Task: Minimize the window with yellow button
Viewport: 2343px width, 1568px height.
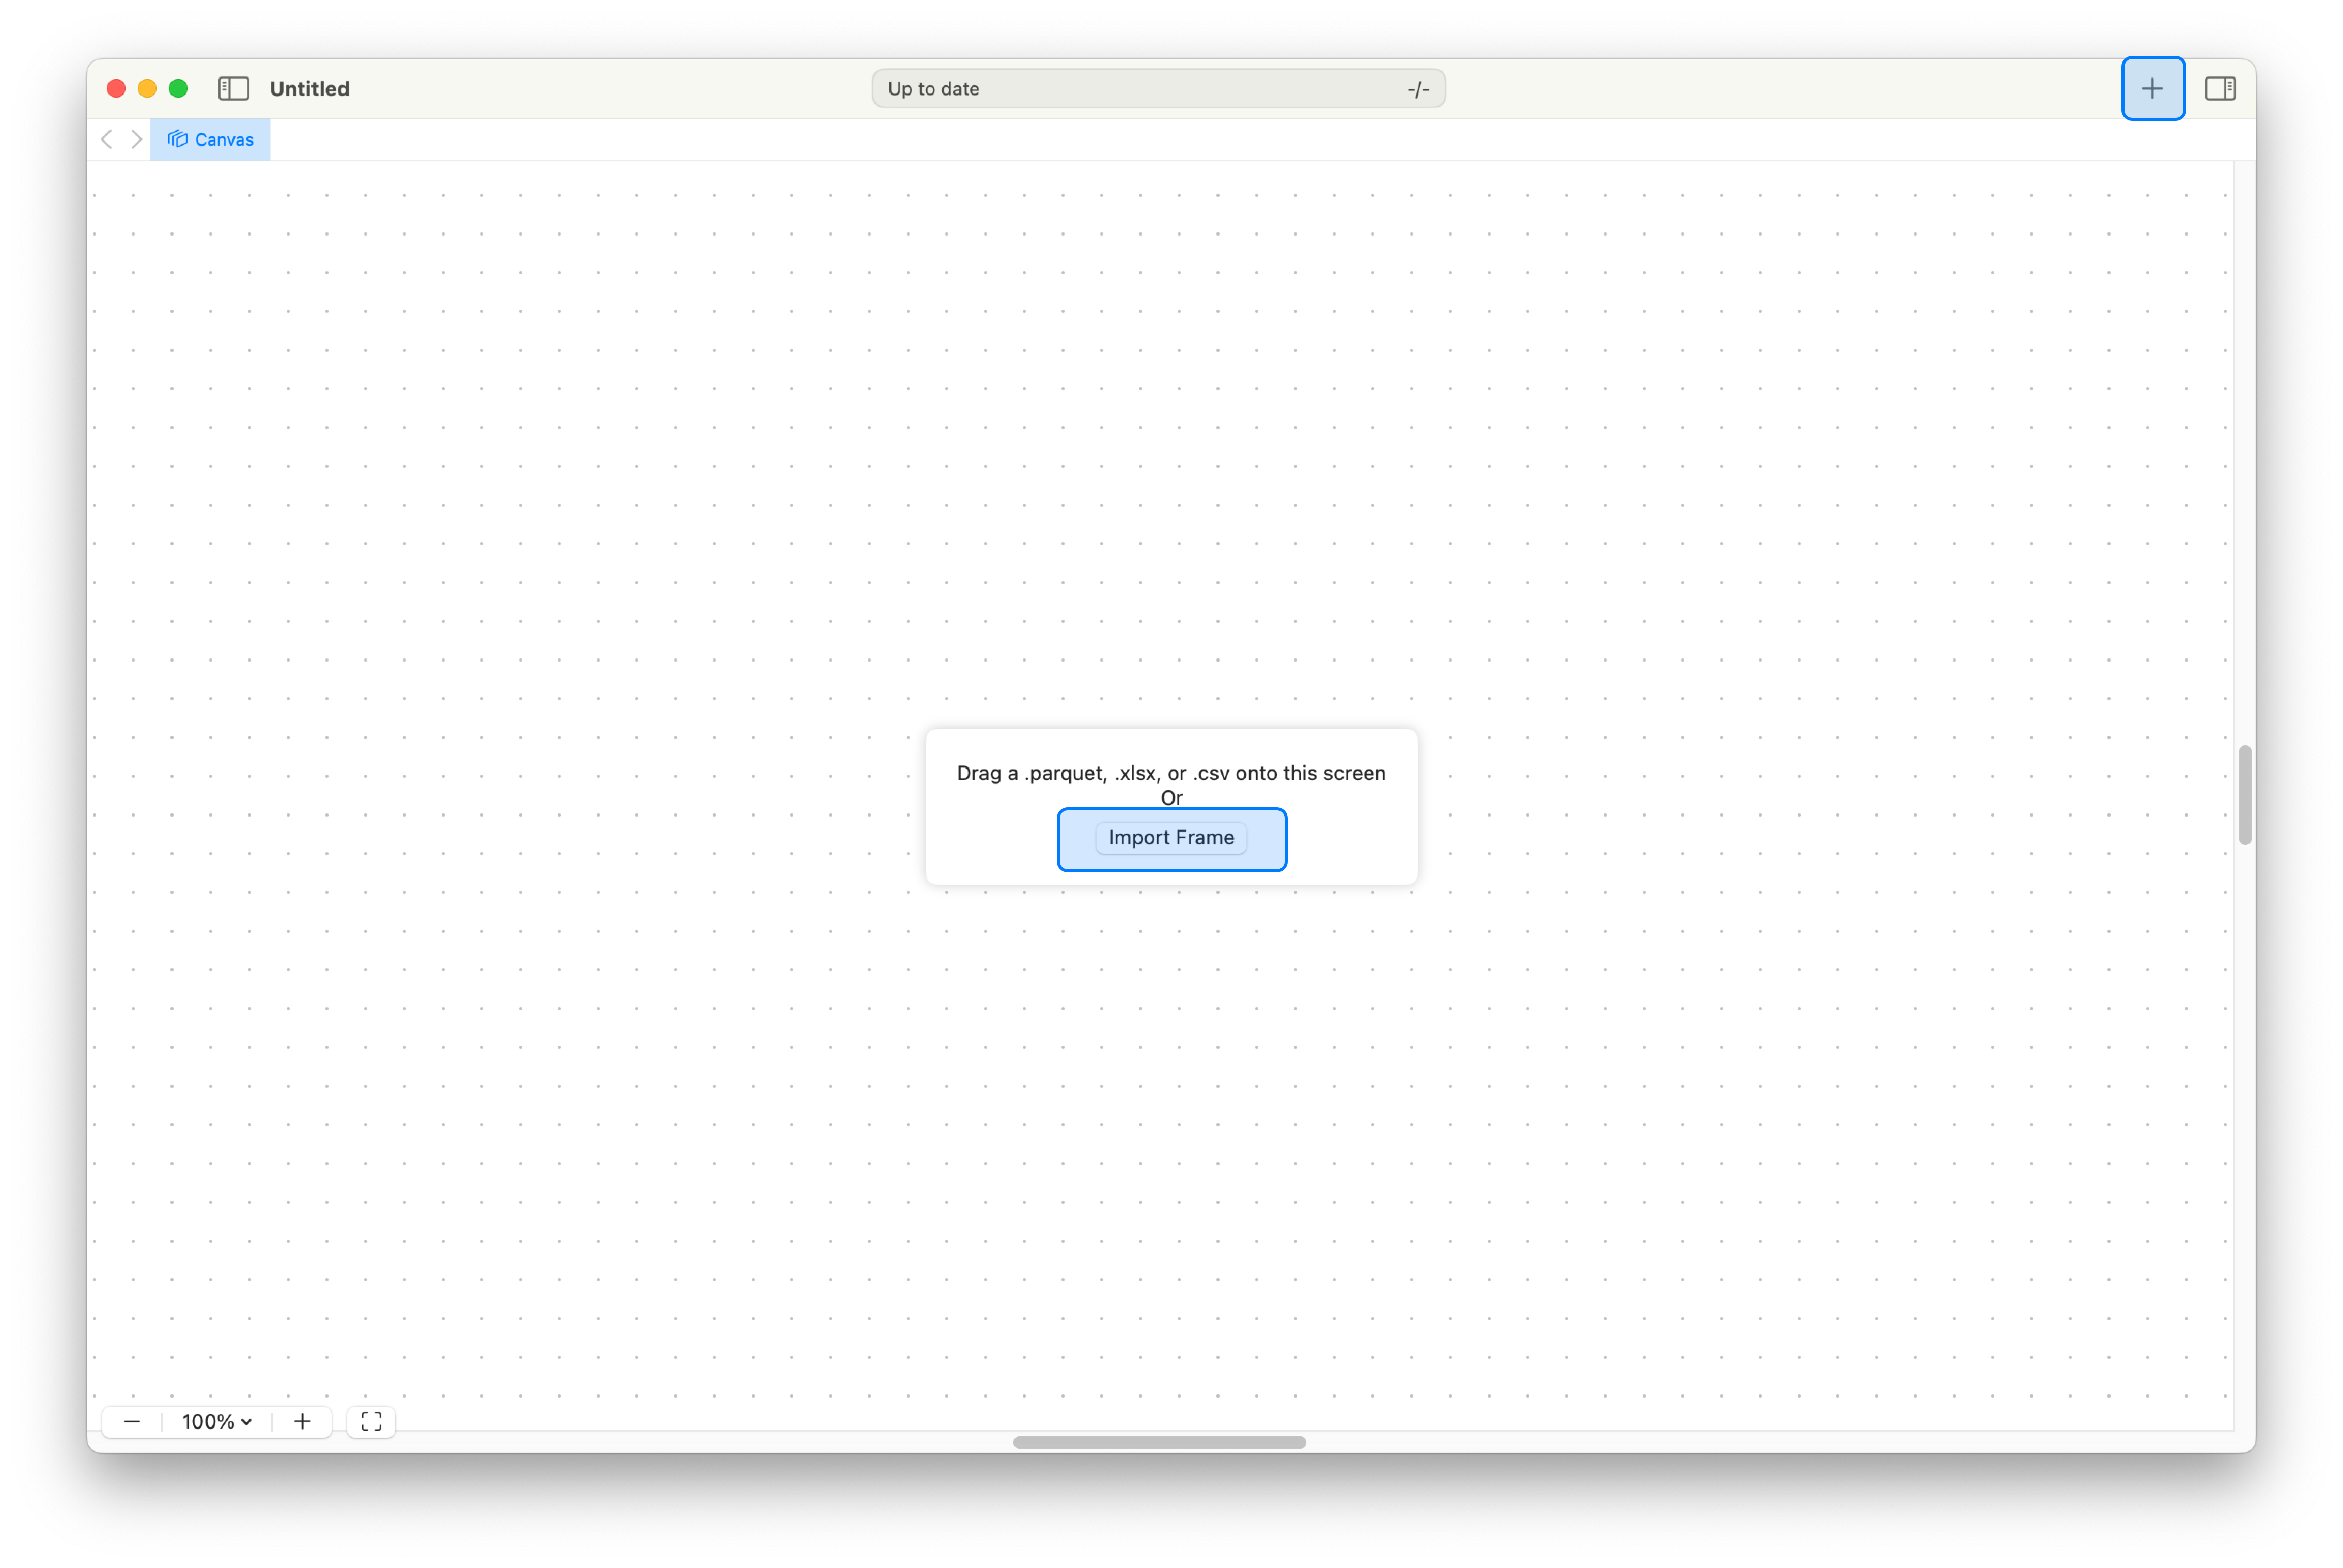Action: 147,88
